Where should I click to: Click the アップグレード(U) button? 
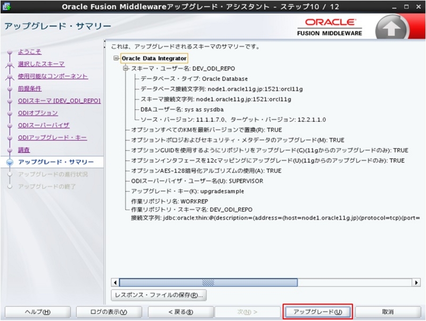click(317, 312)
